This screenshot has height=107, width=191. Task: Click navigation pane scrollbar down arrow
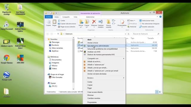(73, 89)
